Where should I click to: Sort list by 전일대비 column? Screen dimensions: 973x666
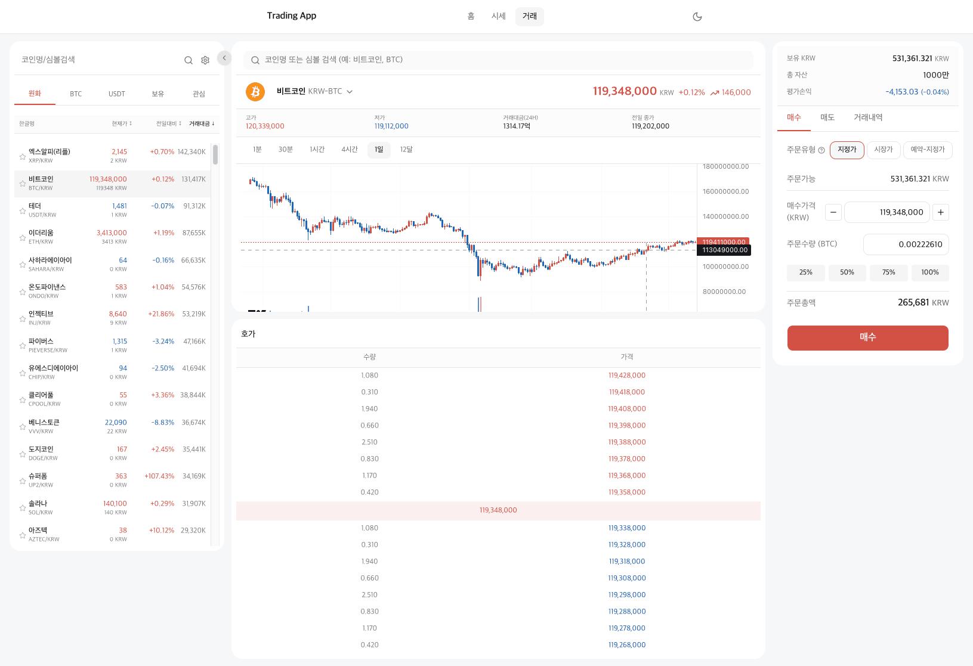(169, 124)
